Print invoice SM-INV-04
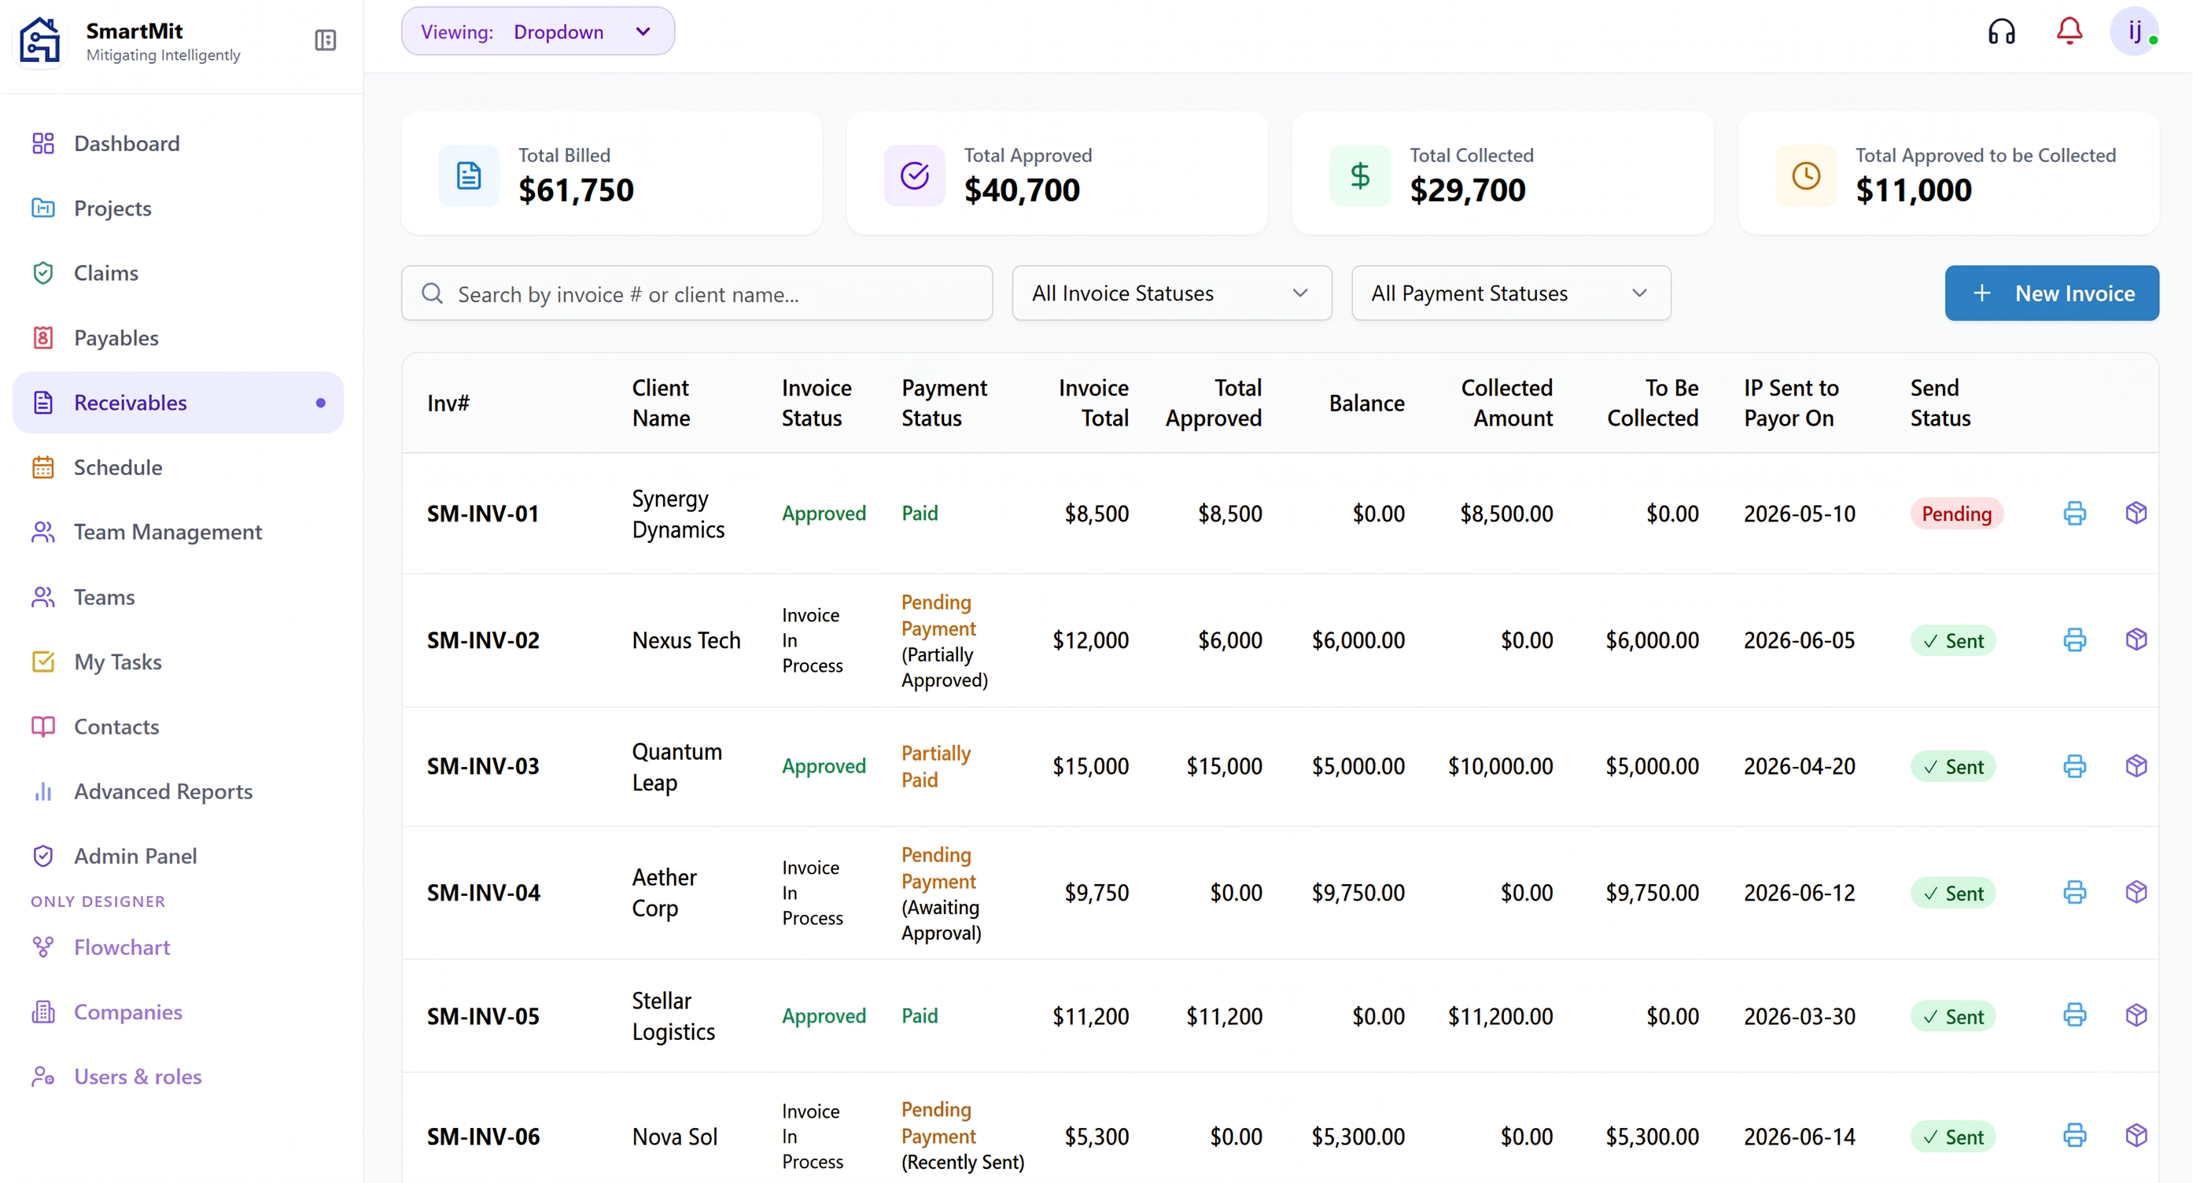The width and height of the screenshot is (2193, 1183). coord(2075,892)
